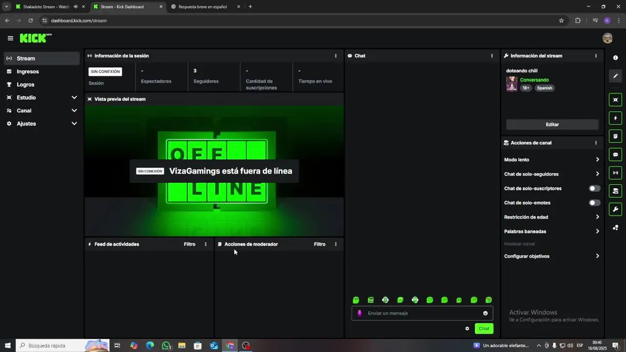Open WhatsApp from the taskbar
The image size is (626, 352).
(x=166, y=346)
